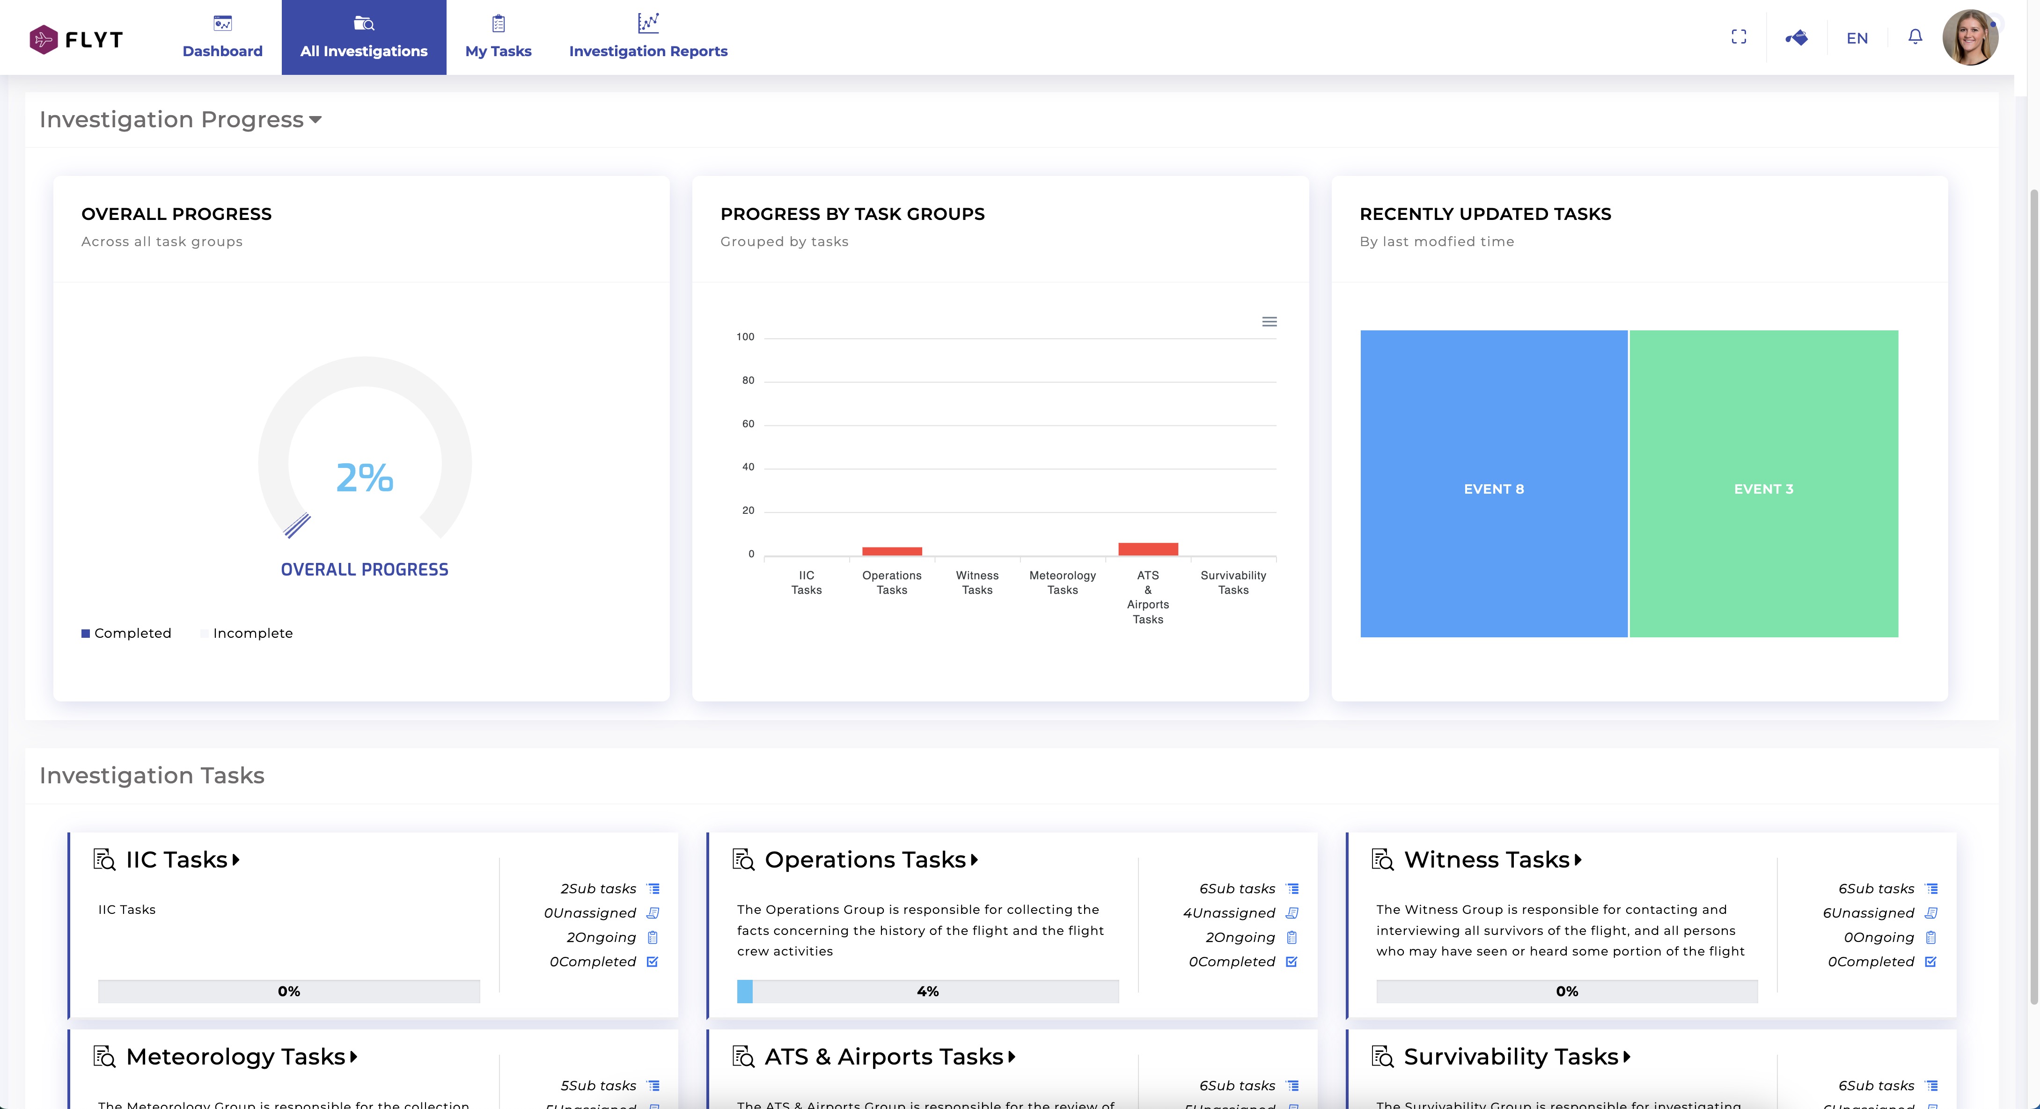Image resolution: width=2040 pixels, height=1109 pixels.
Task: Click Operations Tasks unassigned icon
Action: pos(1292,913)
